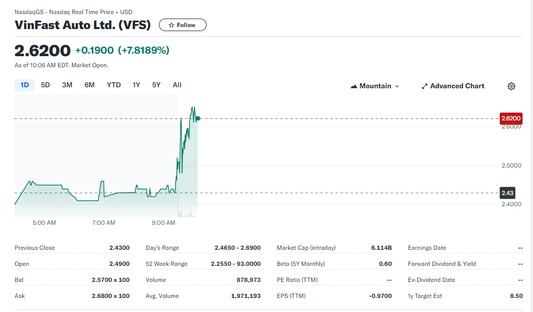Click the green current price dot on chart
This screenshot has width=533, height=312.
[198, 118]
